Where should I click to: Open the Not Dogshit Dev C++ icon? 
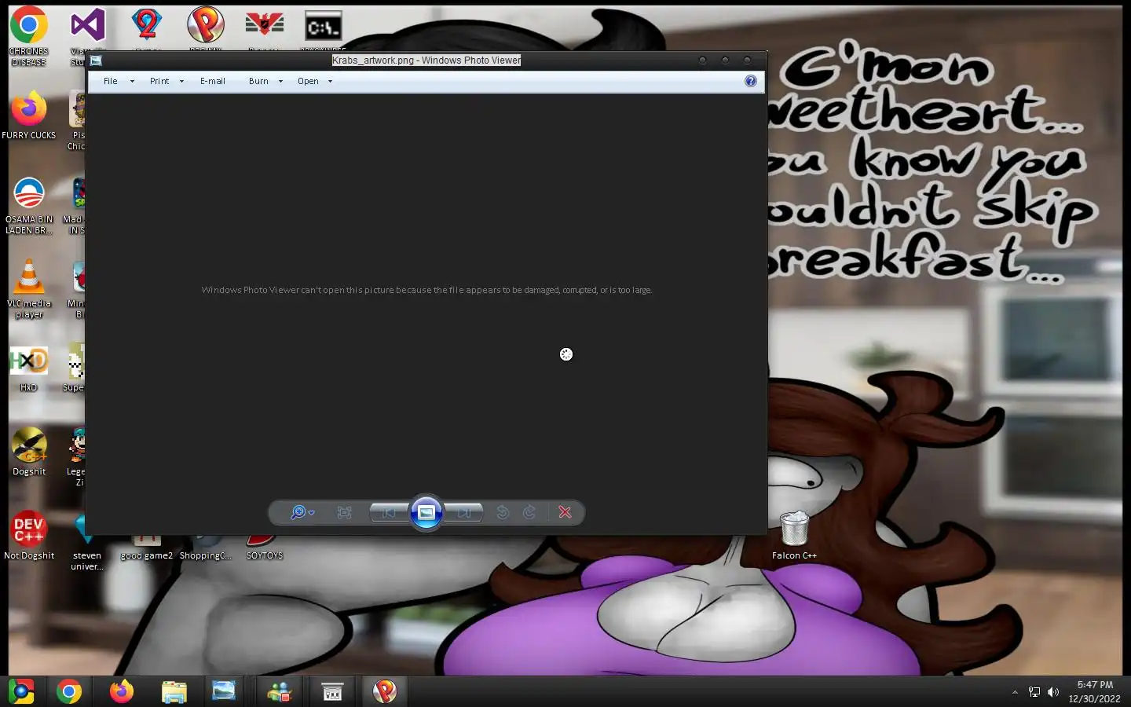pos(29,529)
